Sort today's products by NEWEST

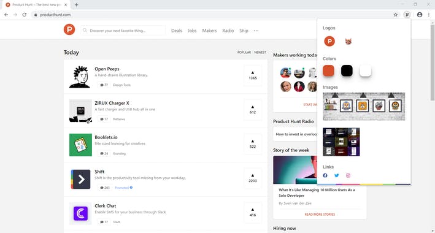260,53
